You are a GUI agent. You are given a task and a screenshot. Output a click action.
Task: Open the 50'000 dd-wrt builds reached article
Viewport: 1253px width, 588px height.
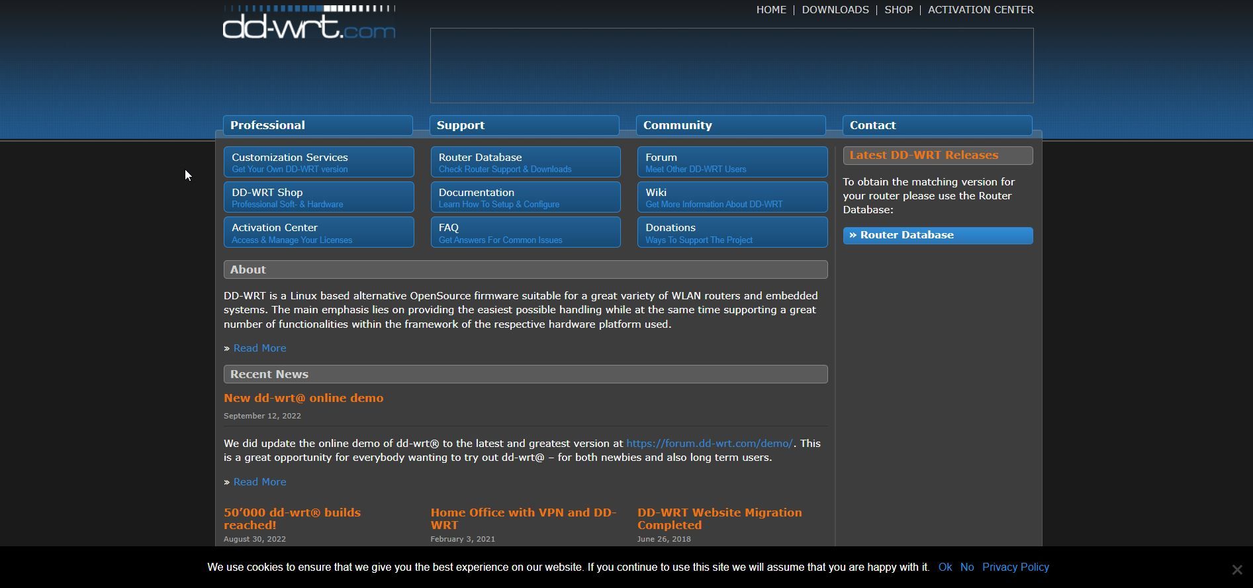pos(292,518)
